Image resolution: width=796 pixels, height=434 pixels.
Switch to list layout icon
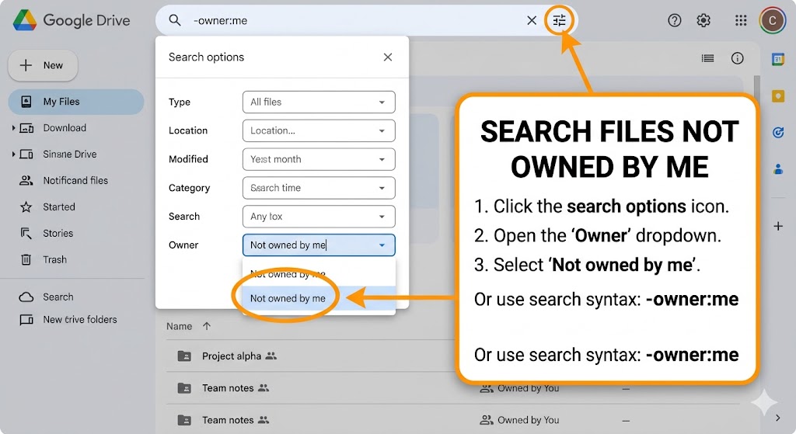pyautogui.click(x=707, y=58)
